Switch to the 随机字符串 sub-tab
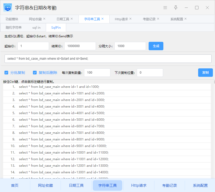The image size is (215, 192). click(x=14, y=28)
